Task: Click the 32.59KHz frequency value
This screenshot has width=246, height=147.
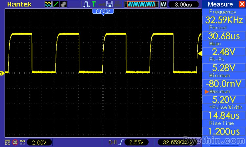Action: (x=224, y=20)
